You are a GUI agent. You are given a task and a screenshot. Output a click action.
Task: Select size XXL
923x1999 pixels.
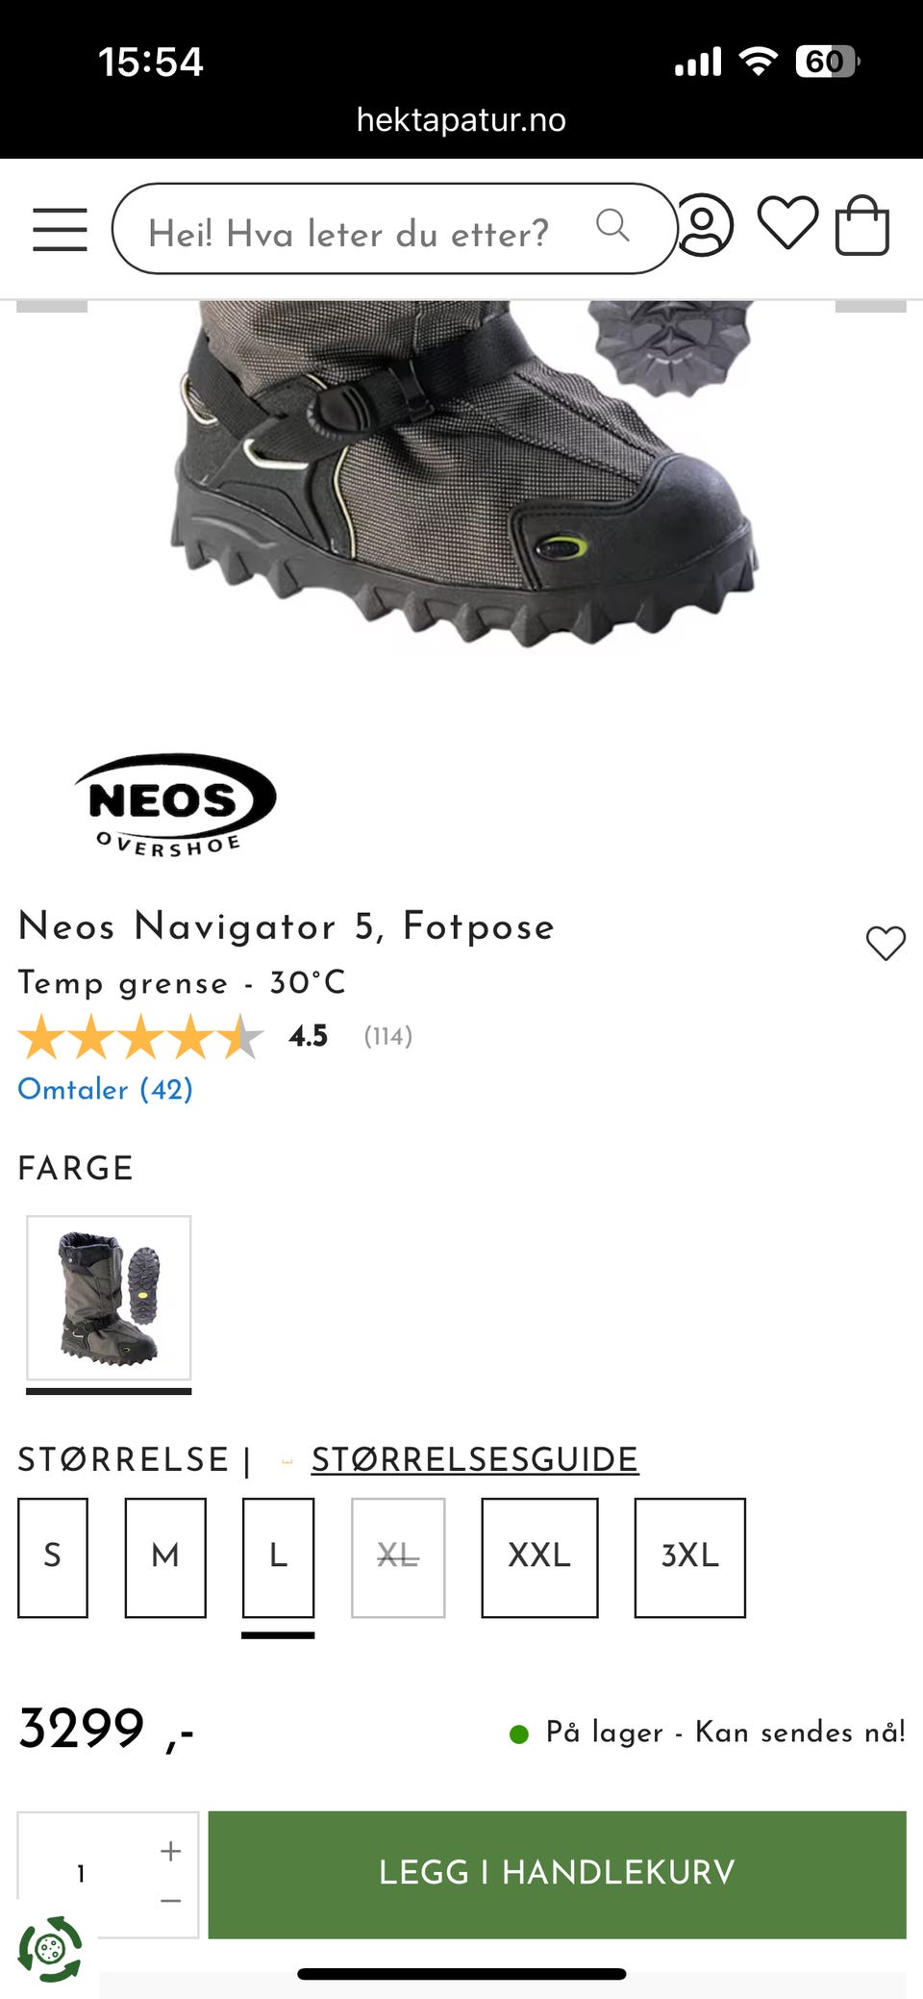(x=539, y=1557)
